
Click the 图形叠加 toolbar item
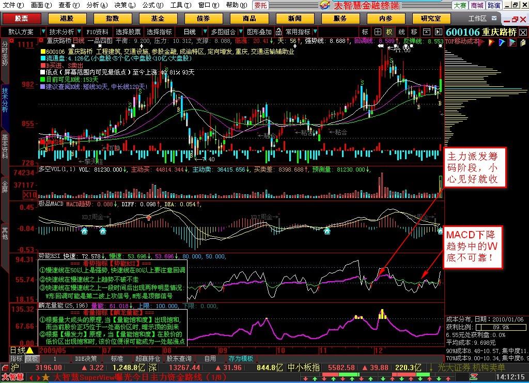259,32
